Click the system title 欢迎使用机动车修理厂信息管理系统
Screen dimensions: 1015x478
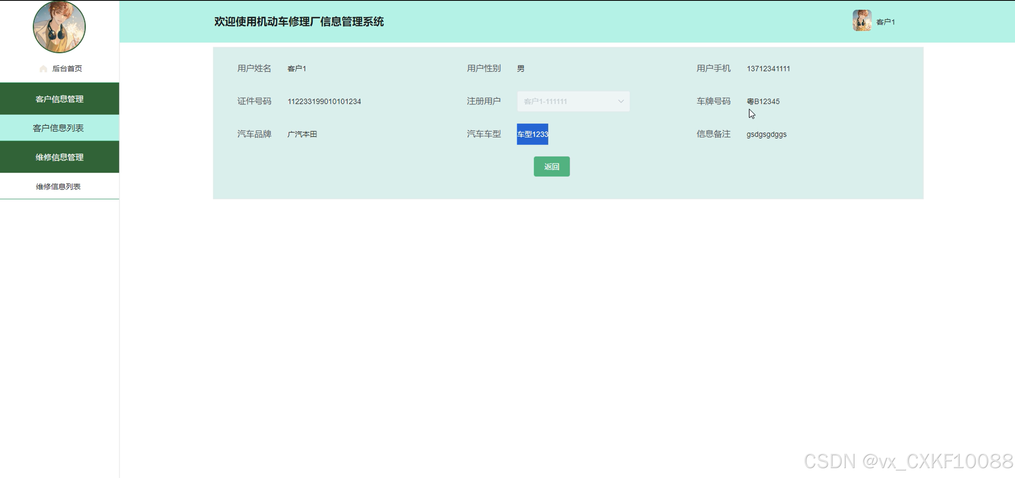click(x=299, y=22)
